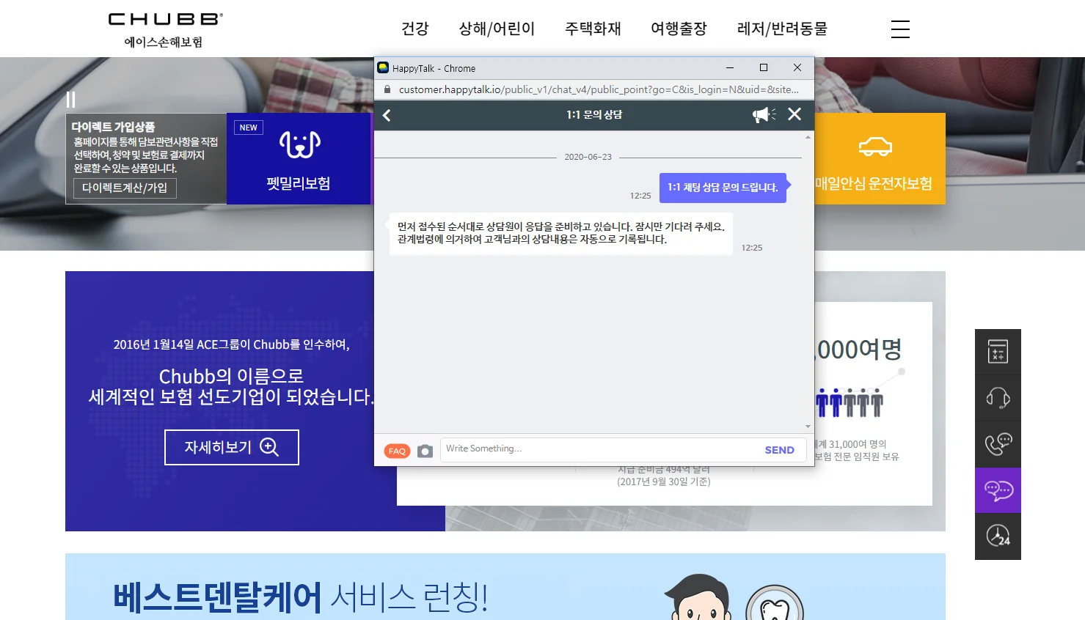1085x620 pixels.
Task: Select the headset customer center icon
Action: click(998, 398)
